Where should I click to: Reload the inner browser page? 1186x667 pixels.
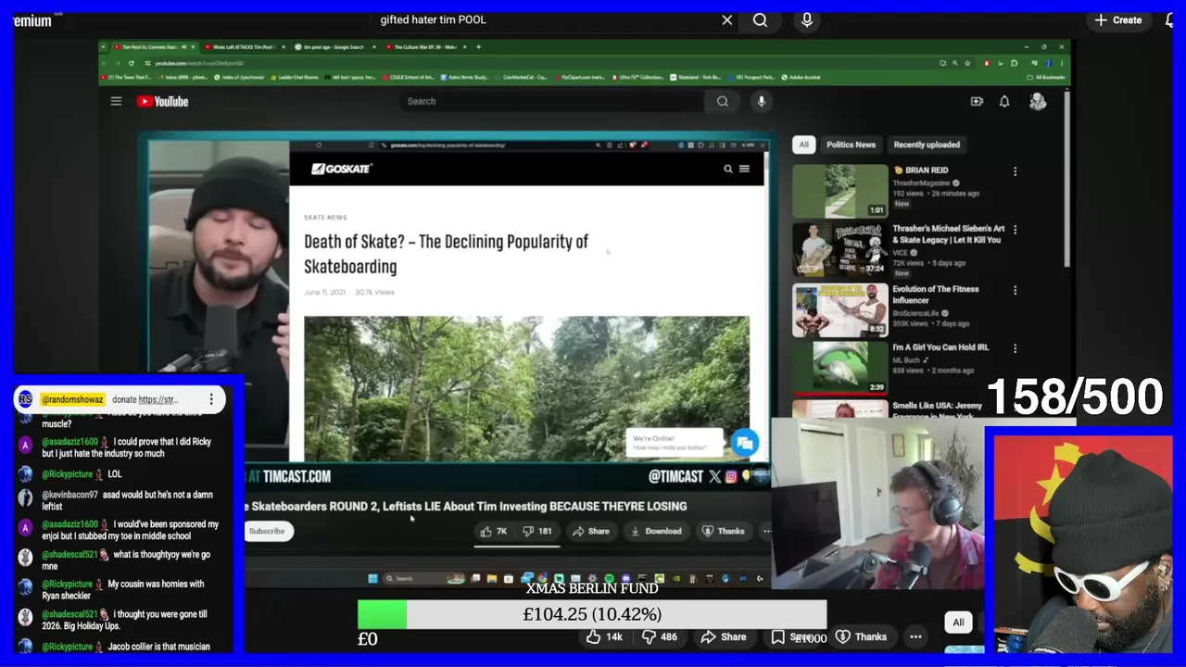[x=132, y=63]
